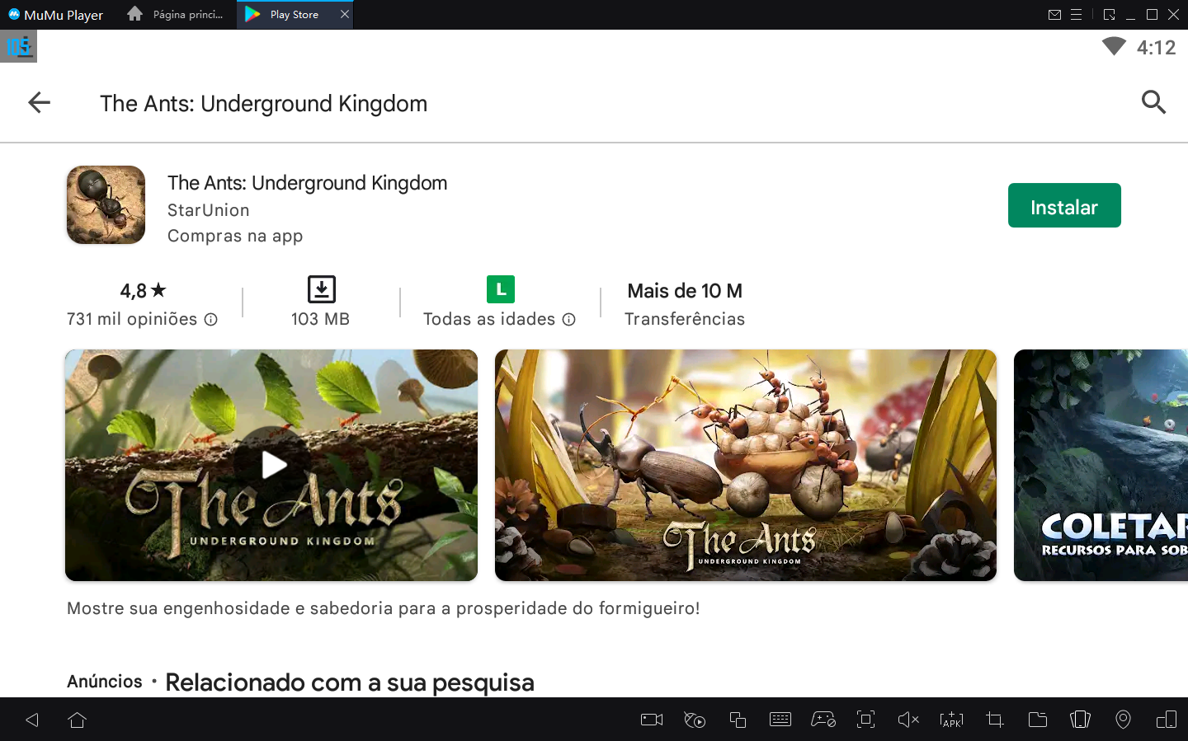Open the operation recorder icon

(695, 720)
